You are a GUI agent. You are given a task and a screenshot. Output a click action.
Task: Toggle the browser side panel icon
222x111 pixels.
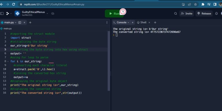point(215,4)
